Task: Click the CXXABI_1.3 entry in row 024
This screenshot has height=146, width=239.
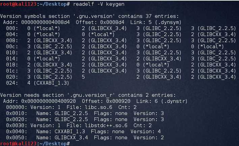Action: [51, 83]
